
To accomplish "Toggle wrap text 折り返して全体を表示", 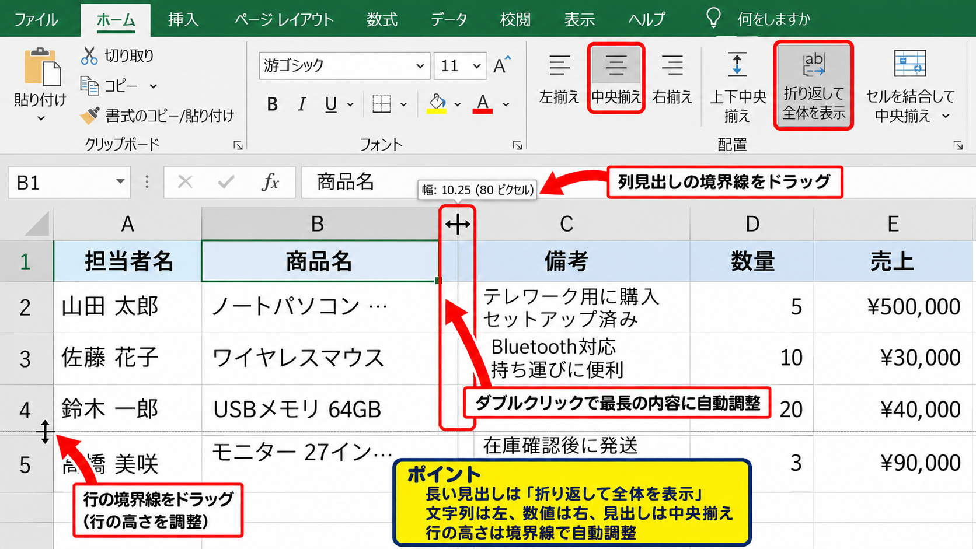I will click(814, 85).
